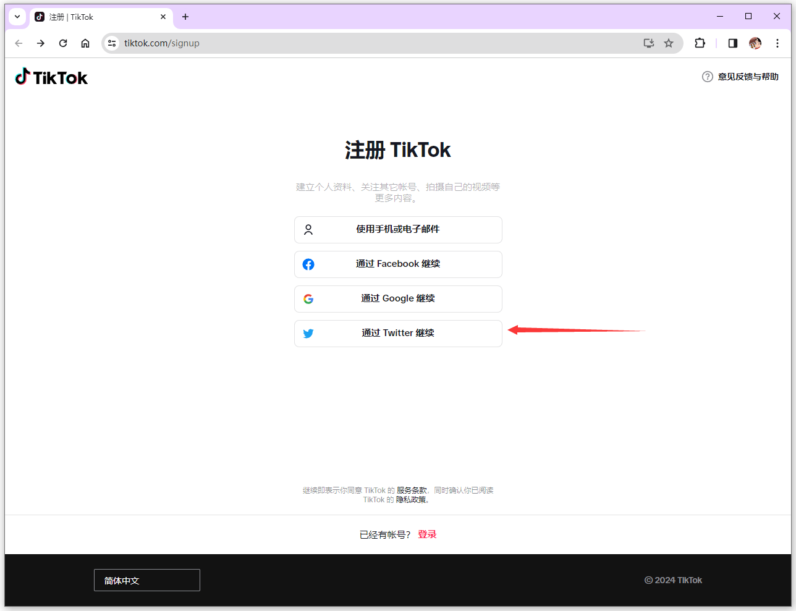The image size is (796, 611).
Task: Click the Twitter bird icon
Action: click(x=308, y=334)
